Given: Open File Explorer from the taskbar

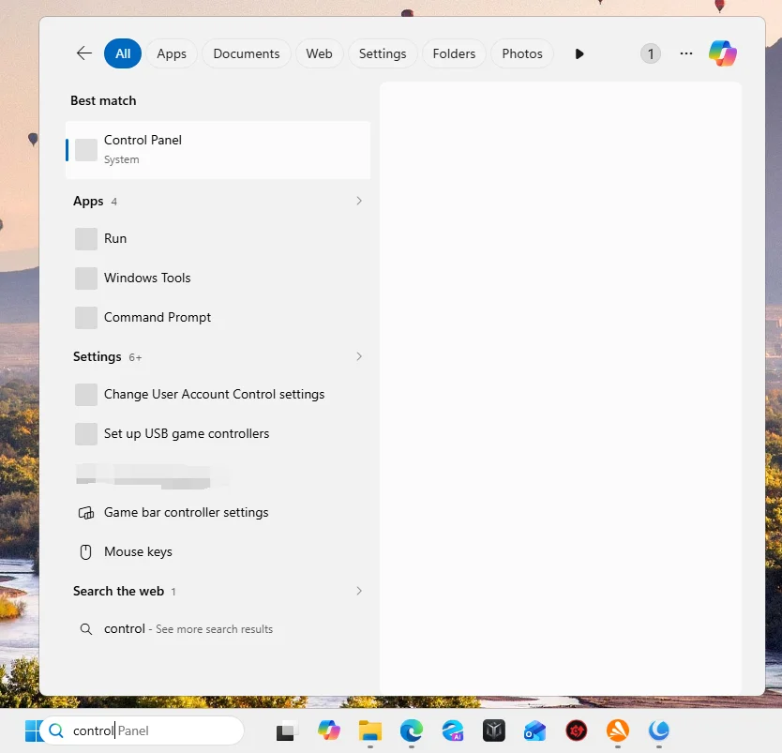Looking at the screenshot, I should [x=369, y=730].
